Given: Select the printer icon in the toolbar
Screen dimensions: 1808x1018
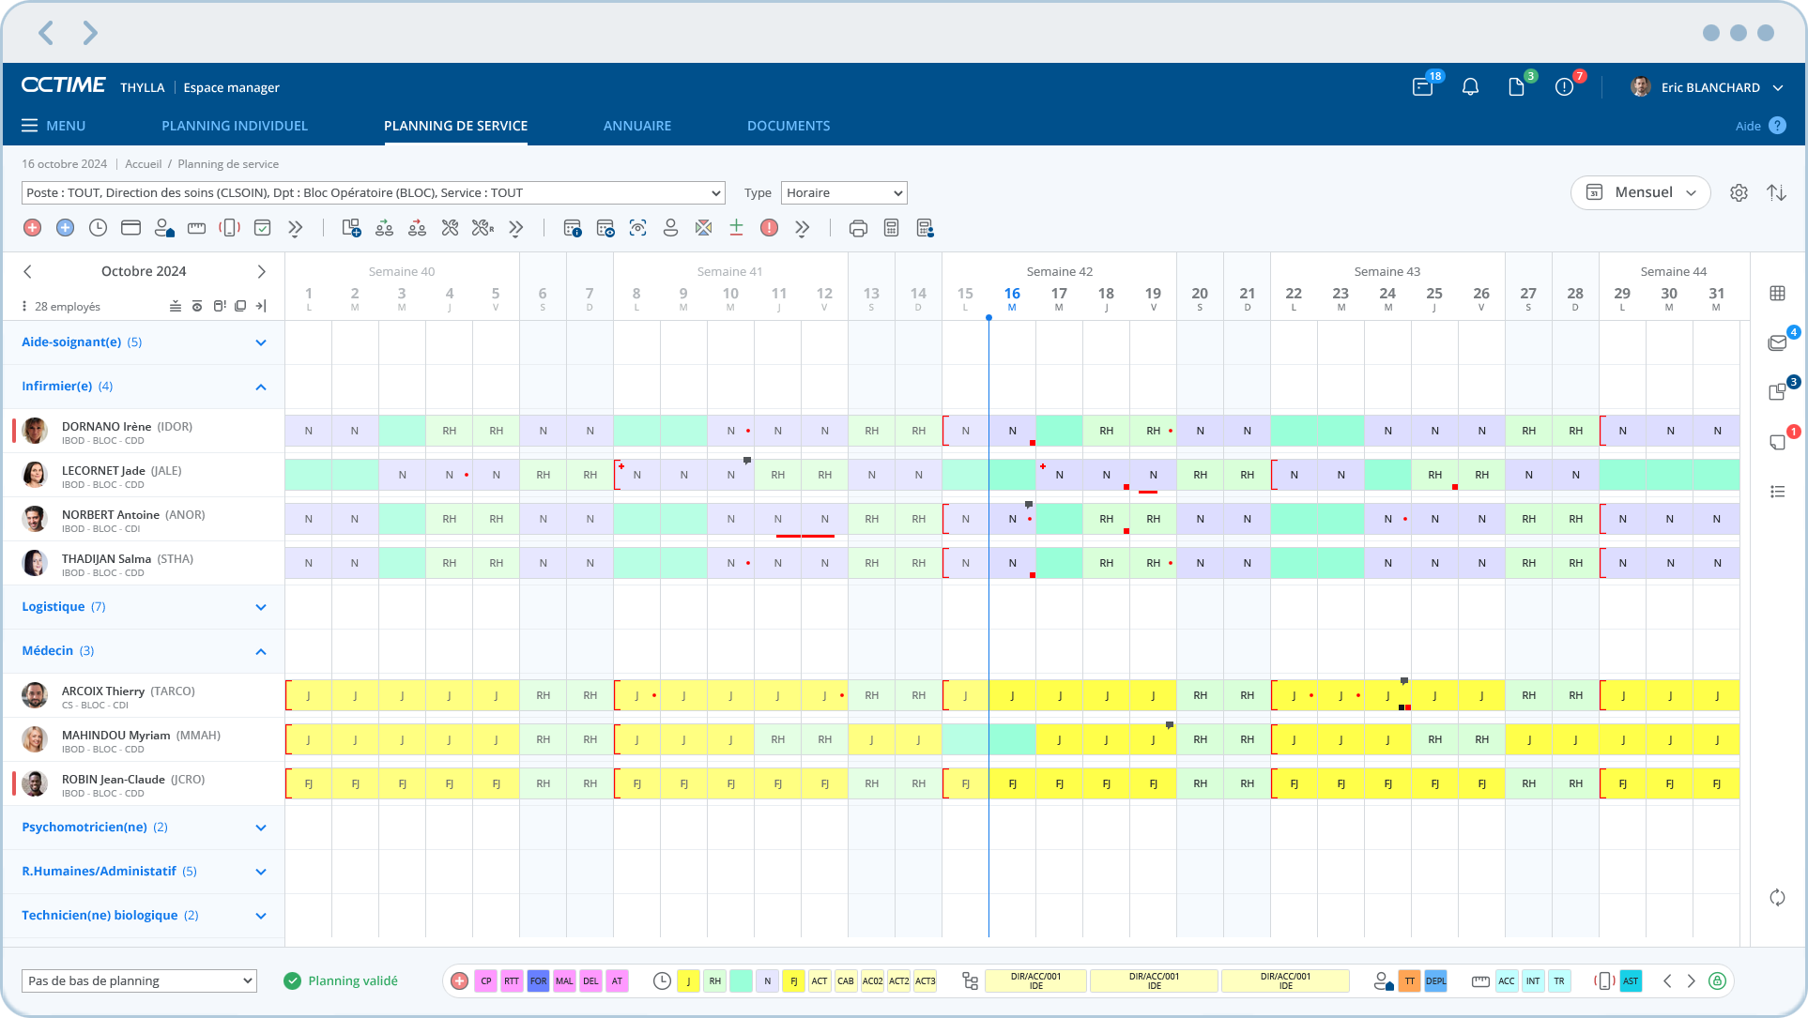Looking at the screenshot, I should pyautogui.click(x=857, y=227).
